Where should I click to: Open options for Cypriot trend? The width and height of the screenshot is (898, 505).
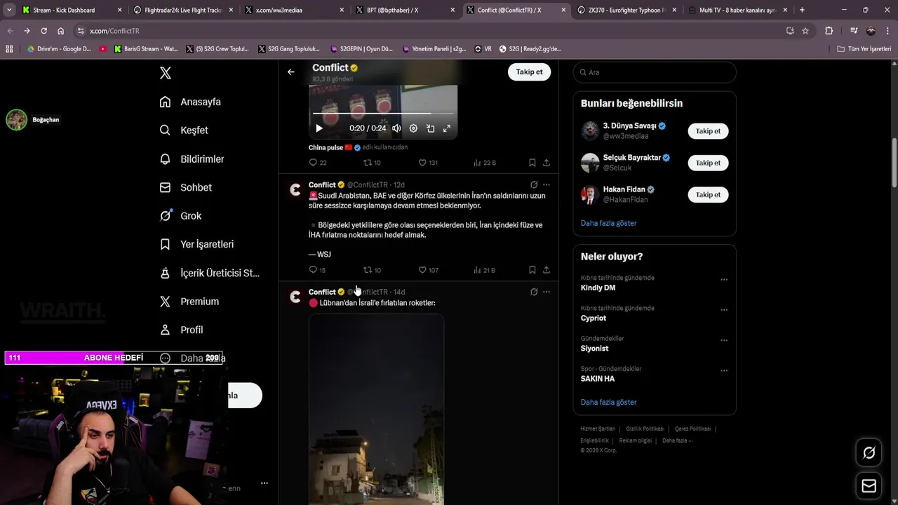[x=723, y=309]
